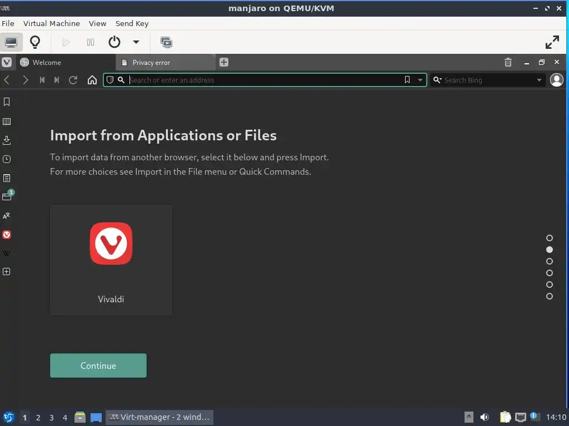Show virtual hardware details lightbulb
569x426 pixels.
pyautogui.click(x=35, y=42)
